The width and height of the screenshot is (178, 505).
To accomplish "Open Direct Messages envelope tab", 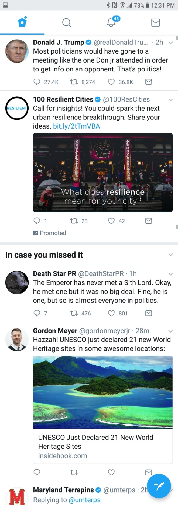I will point(156,22).
